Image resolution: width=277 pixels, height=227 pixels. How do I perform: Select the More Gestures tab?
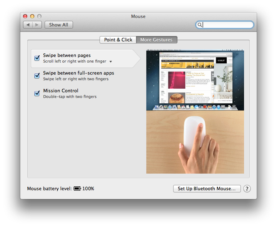point(157,40)
